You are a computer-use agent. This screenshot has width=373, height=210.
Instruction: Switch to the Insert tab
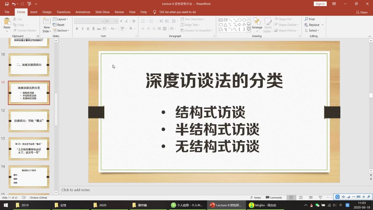click(34, 12)
